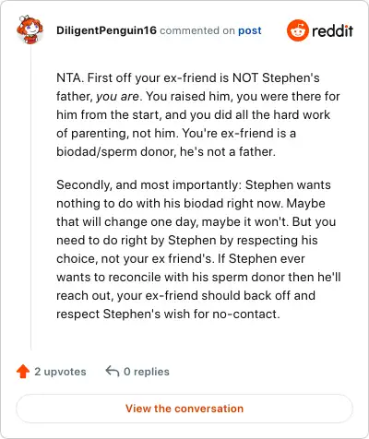The height and width of the screenshot is (439, 369).
Task: Open "View the conversation" button
Action: click(x=184, y=409)
